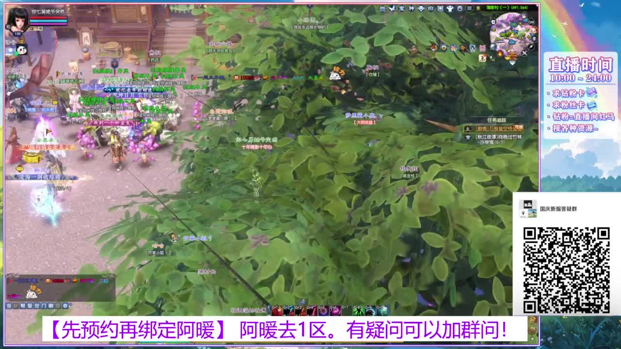Click the 直播时间 stream schedule heading
This screenshot has height=349, width=621.
tap(580, 64)
